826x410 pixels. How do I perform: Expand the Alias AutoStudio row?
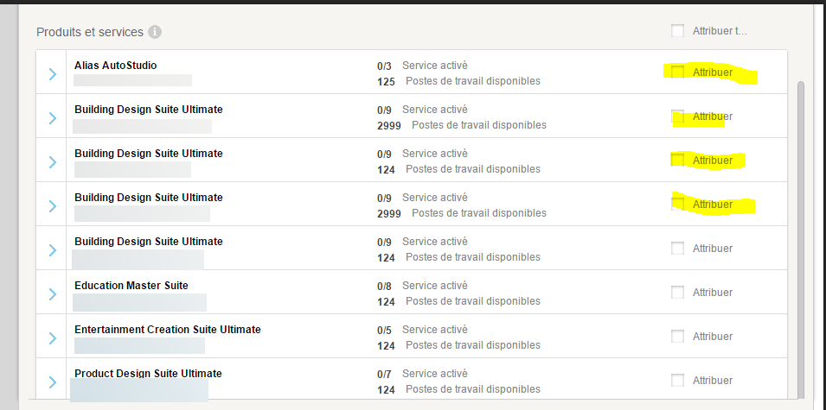click(52, 73)
